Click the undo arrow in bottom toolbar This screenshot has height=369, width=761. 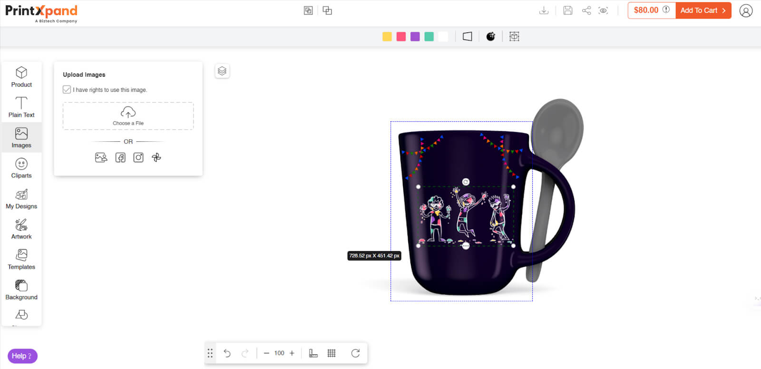point(227,353)
